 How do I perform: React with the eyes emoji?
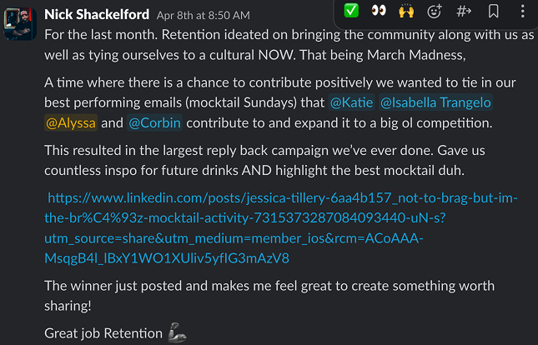pos(379,11)
